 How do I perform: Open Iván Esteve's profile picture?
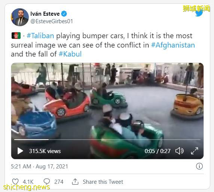tap(20, 17)
